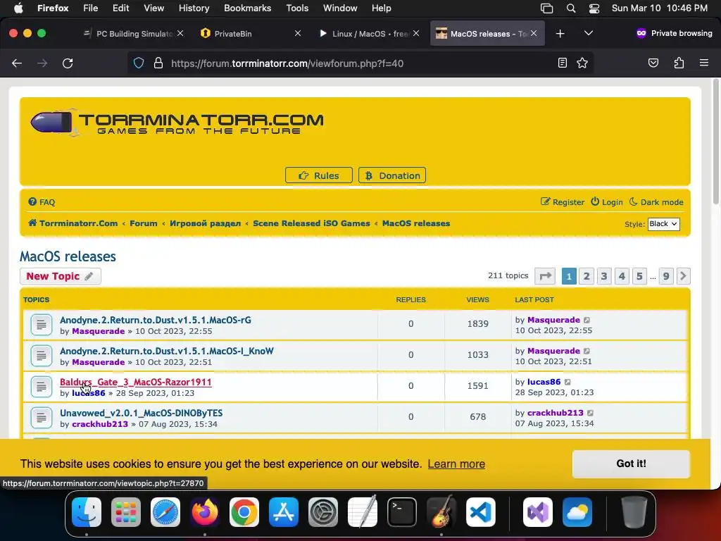Open Google Chrome from the Dock

click(x=244, y=512)
